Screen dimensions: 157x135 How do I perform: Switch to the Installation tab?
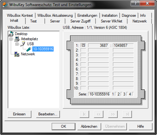click(110, 15)
